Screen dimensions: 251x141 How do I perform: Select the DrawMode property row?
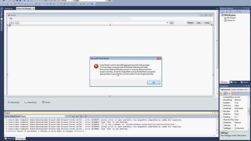pos(234,100)
